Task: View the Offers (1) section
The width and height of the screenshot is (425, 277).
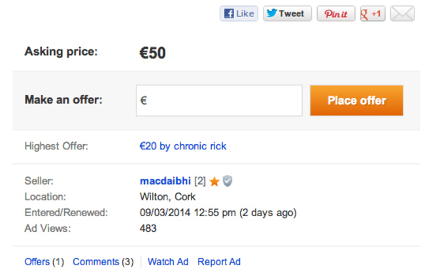Action: [x=44, y=262]
